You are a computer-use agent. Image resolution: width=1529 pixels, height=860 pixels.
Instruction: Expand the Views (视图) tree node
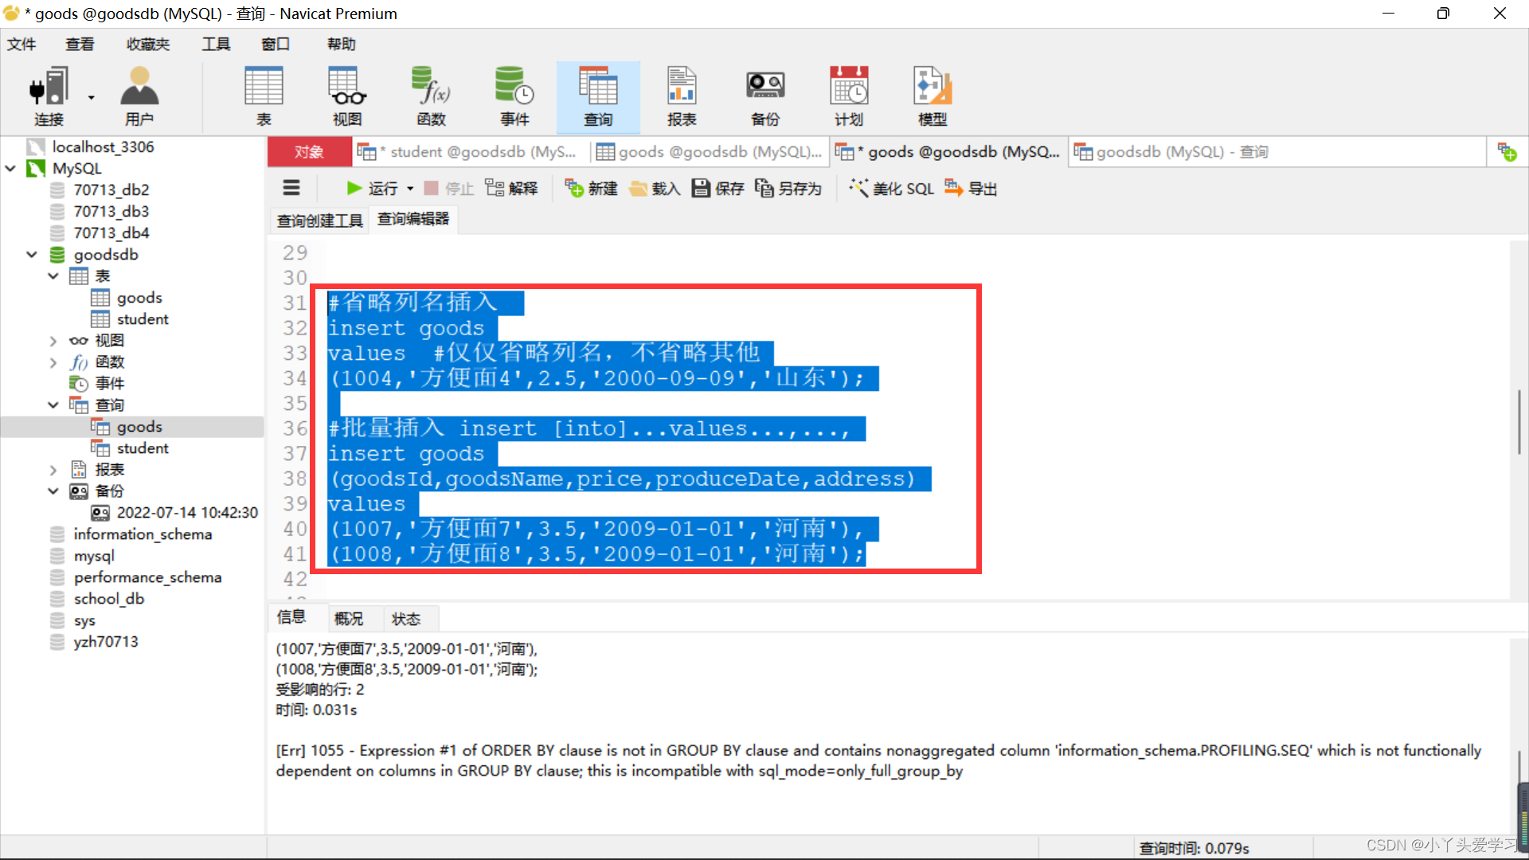coord(53,341)
